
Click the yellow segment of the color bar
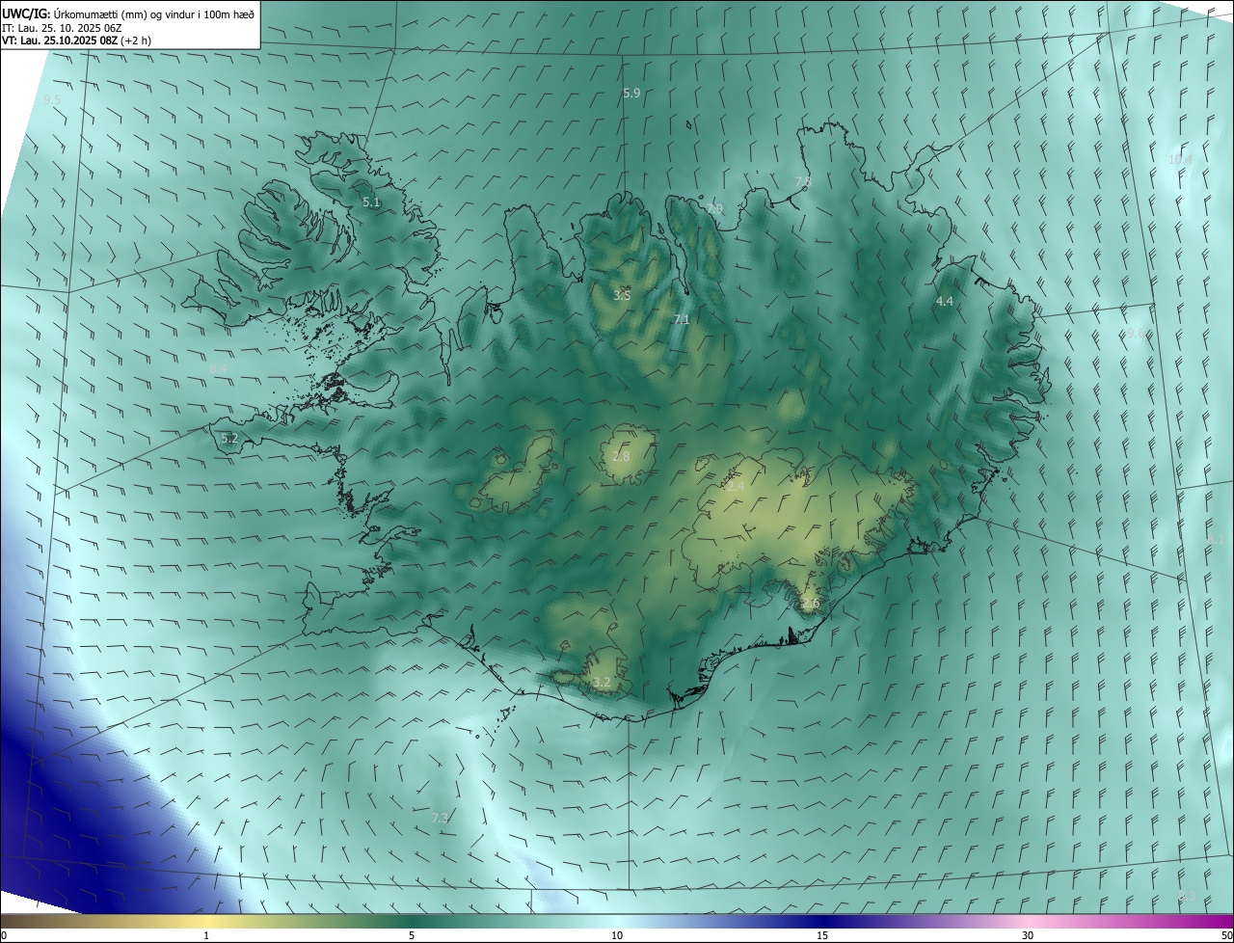tap(207, 921)
